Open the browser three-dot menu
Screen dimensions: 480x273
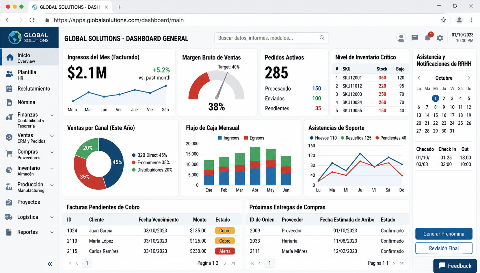[471, 20]
